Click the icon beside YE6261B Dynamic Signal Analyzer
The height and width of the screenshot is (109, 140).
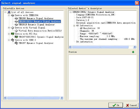point(16,24)
